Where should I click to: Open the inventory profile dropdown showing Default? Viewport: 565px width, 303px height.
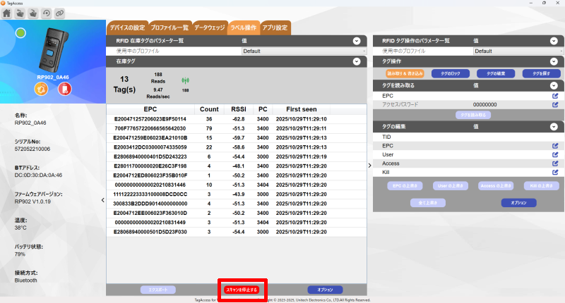coord(302,51)
